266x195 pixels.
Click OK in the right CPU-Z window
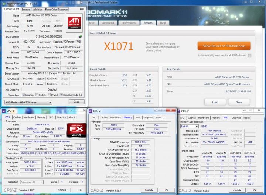pyautogui.click(x=255, y=191)
